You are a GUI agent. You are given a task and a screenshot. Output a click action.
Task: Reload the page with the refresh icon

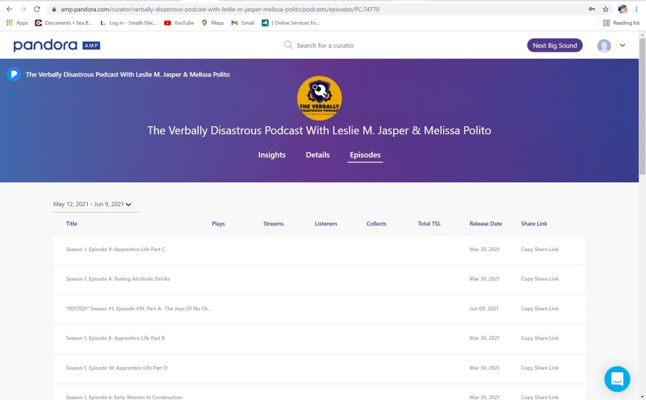pos(37,9)
